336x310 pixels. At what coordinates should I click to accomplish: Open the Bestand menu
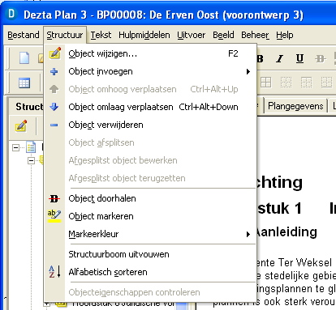24,35
